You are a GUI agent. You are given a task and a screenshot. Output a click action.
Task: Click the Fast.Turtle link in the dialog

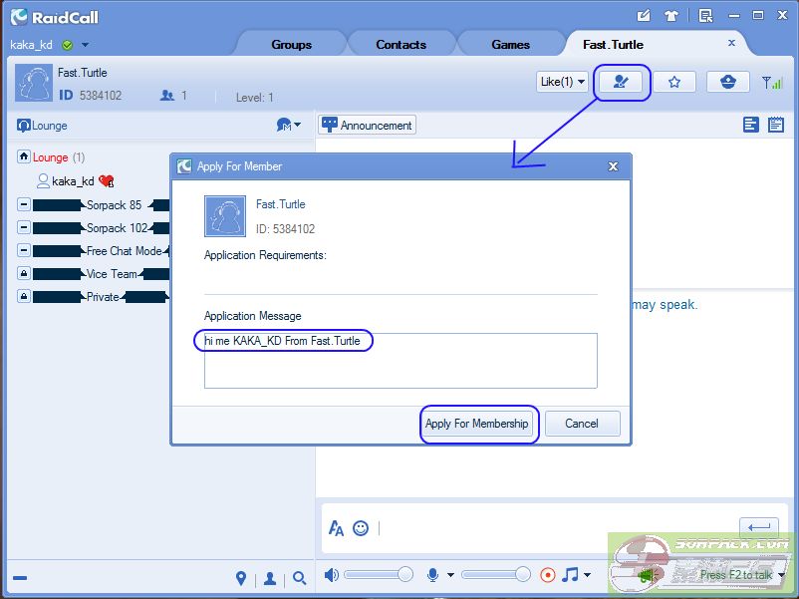pyautogui.click(x=281, y=204)
